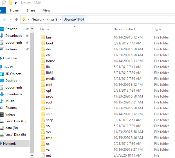Open the Home ribbon tab
175x158 pixels.
point(14,10)
